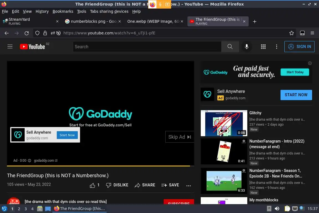Click Start Now in video ad overlay
This screenshot has width=319, height=213.
[x=67, y=135]
